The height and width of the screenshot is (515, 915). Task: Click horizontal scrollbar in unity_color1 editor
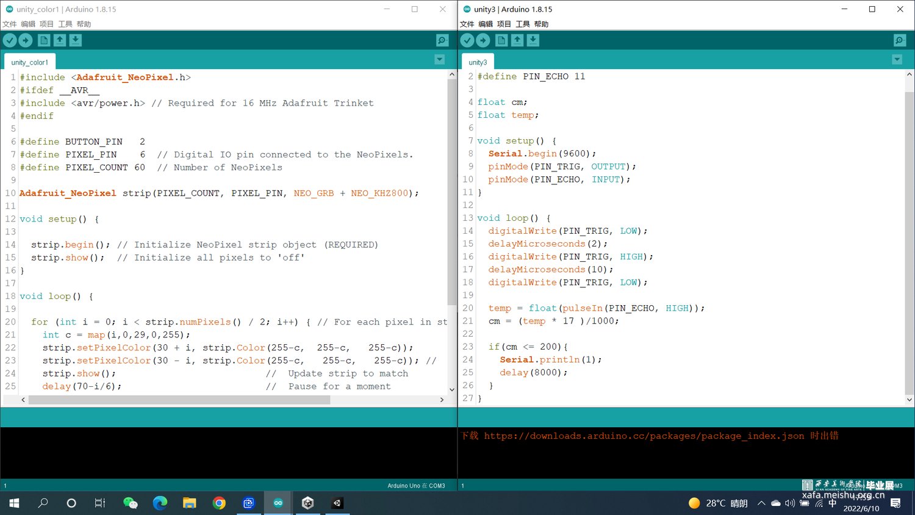click(179, 400)
